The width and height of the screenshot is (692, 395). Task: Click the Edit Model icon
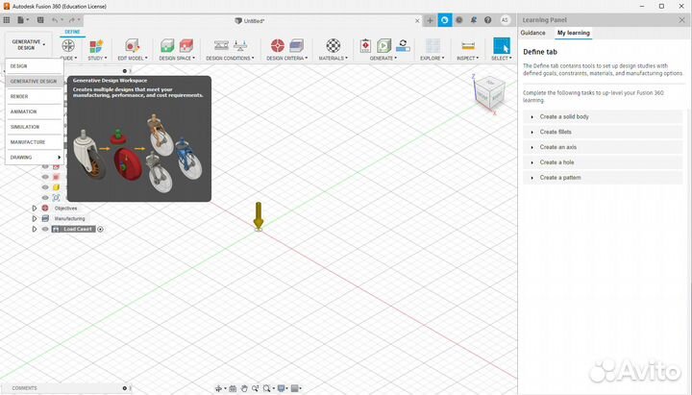click(x=132, y=45)
